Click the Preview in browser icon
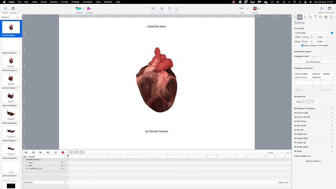Screen dimensions: 336x189 point(255,9)
